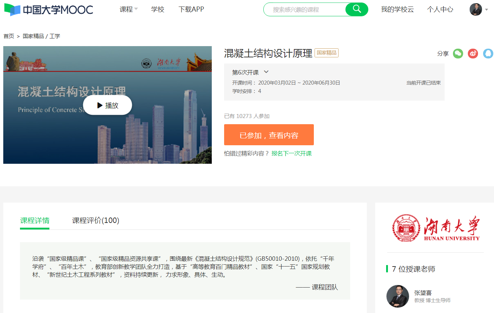Play the course intro video
The height and width of the screenshot is (313, 494).
(108, 105)
